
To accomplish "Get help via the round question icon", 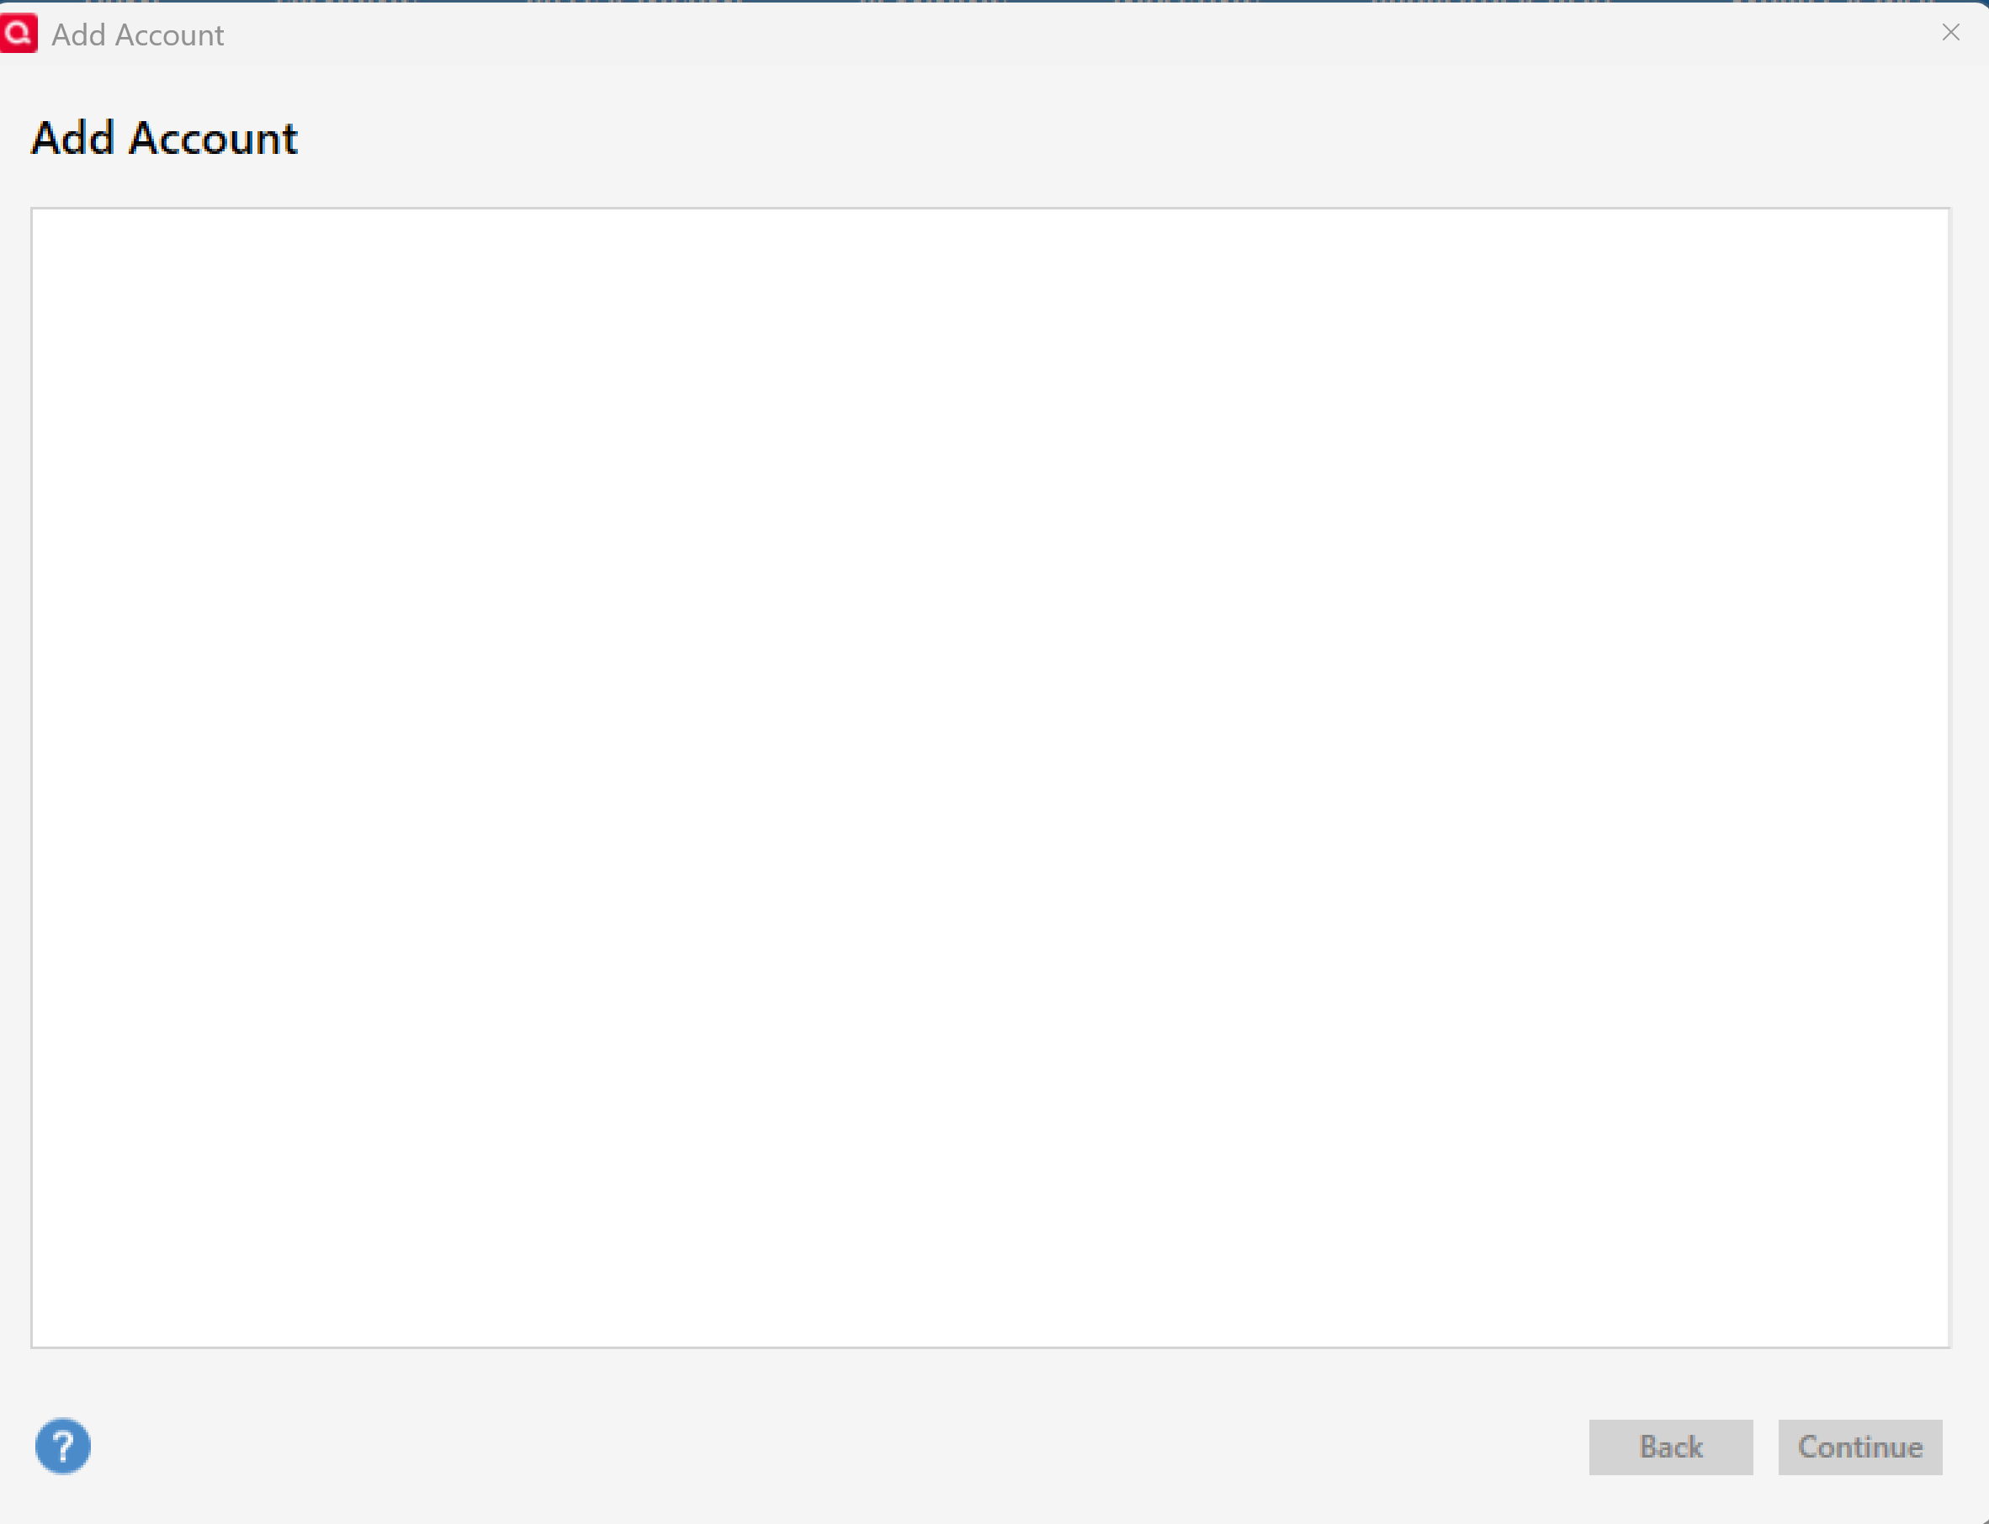I will click(x=62, y=1446).
